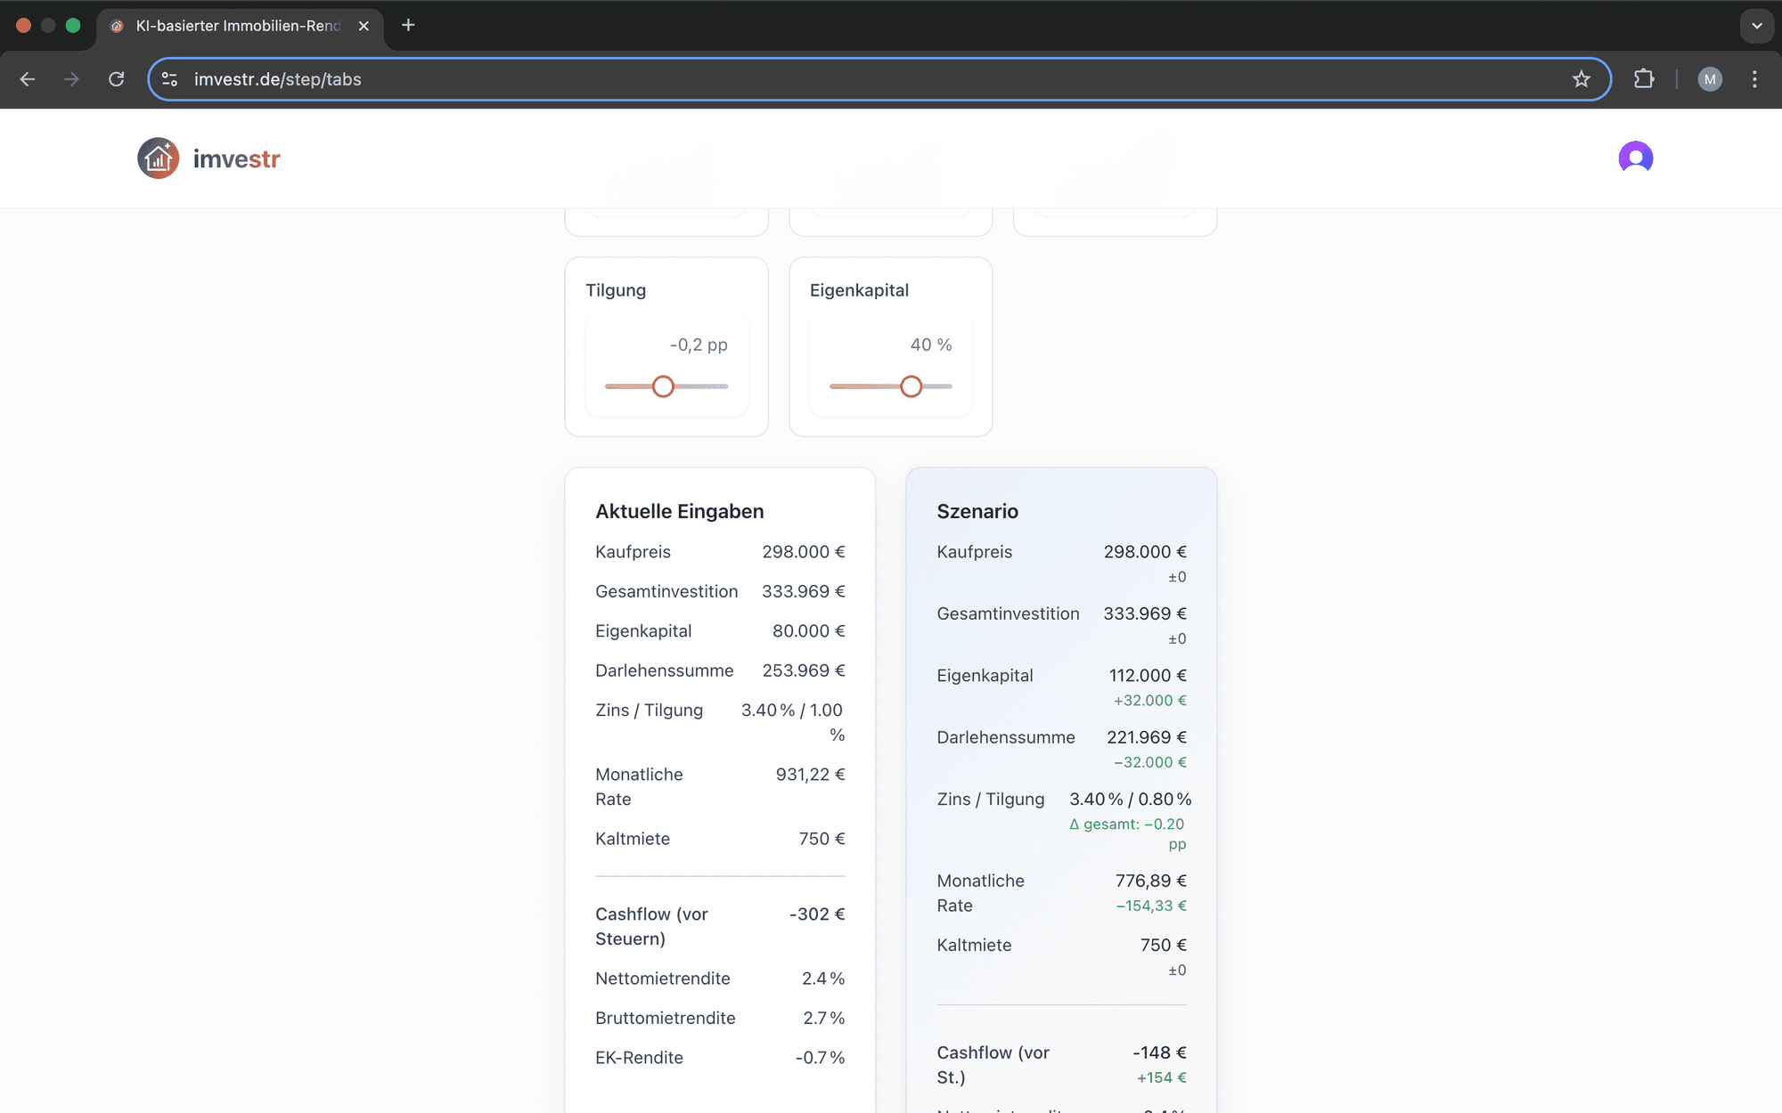This screenshot has height=1113, width=1782.
Task: Open the purple user profile avatar
Action: [1635, 158]
